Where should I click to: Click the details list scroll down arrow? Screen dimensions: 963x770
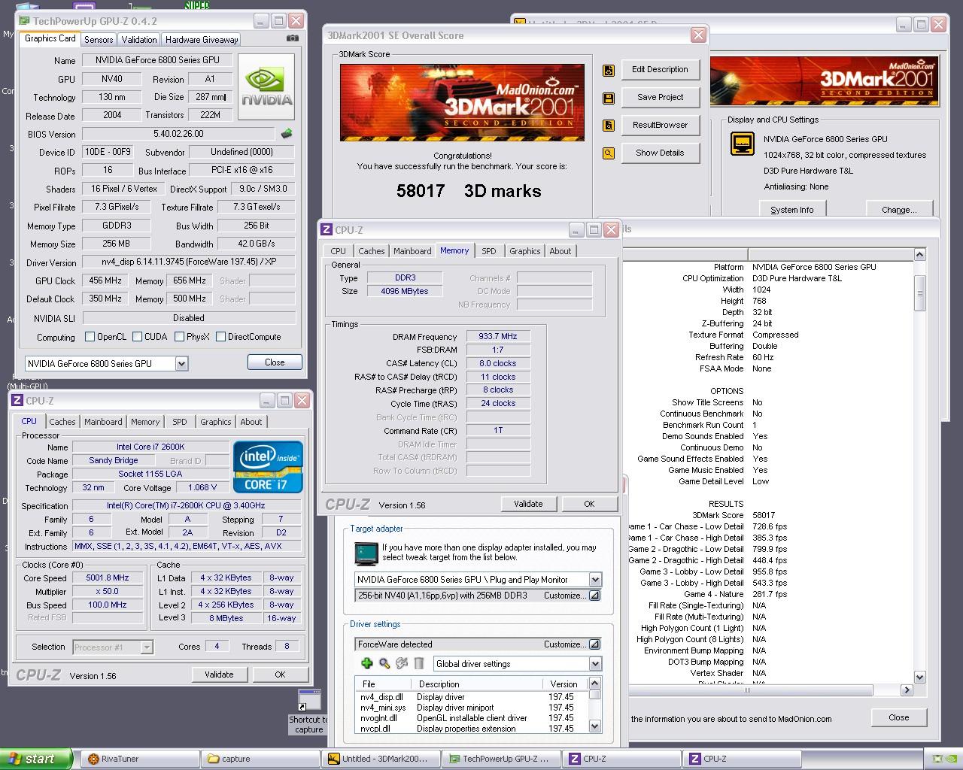[919, 677]
